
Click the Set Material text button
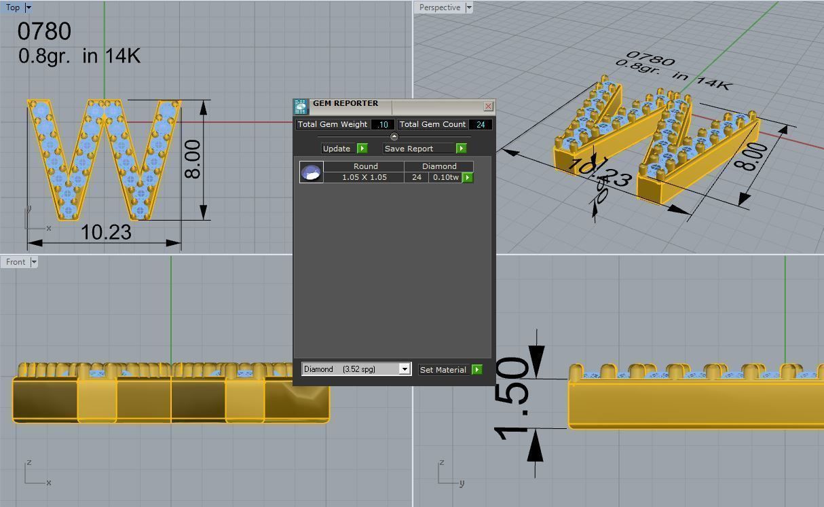click(445, 369)
